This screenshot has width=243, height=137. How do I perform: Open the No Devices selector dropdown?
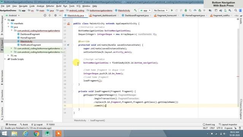click(x=161, y=10)
